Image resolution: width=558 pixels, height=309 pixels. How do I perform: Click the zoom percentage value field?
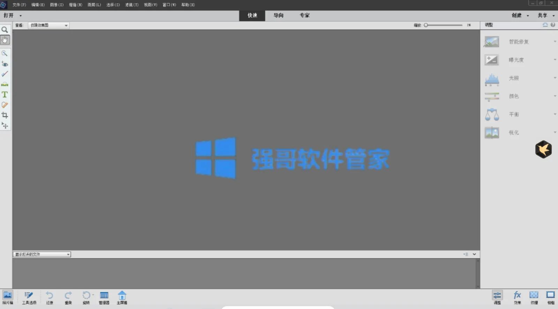pyautogui.click(x=469, y=25)
